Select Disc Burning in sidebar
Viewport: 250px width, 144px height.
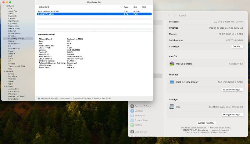pyautogui.click(x=14, y=29)
